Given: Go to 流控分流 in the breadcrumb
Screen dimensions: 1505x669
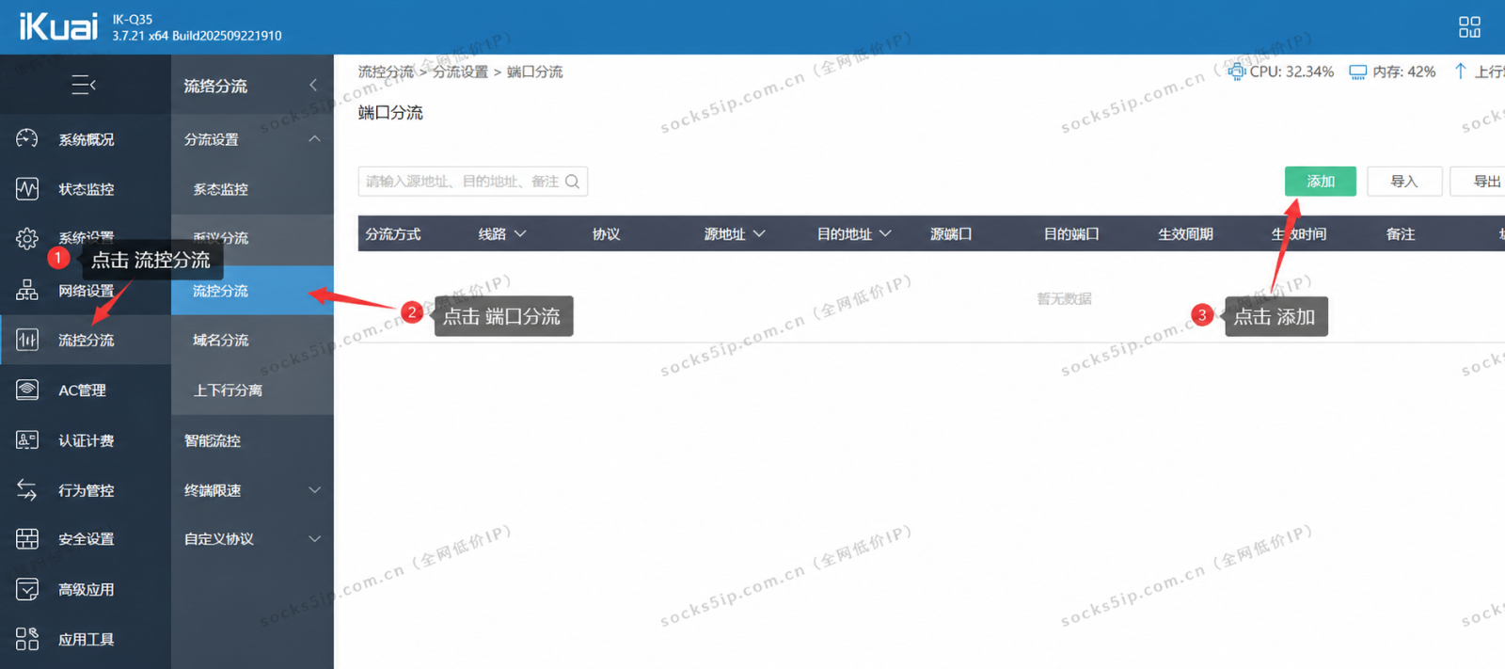Looking at the screenshot, I should pos(386,72).
